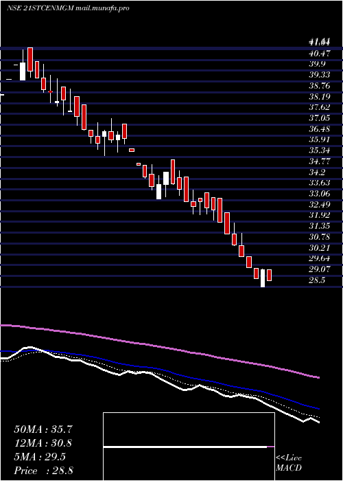Click the 37.05 price axis label
Viewport: 343px width, 481px height.
[320, 118]
